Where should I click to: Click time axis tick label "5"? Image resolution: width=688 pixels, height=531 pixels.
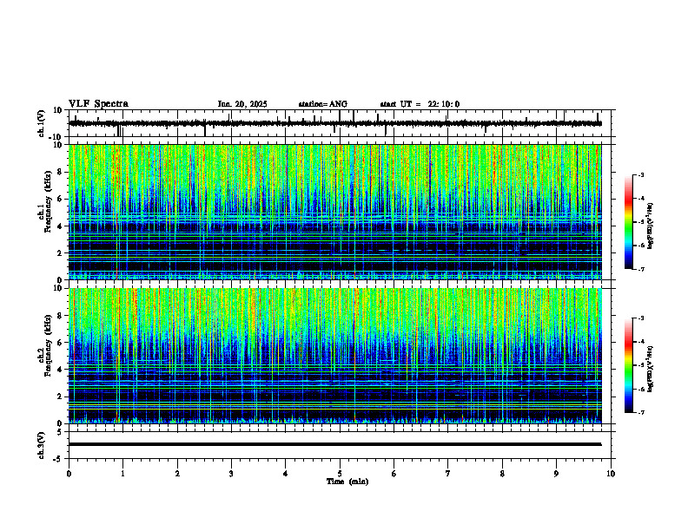(340, 474)
